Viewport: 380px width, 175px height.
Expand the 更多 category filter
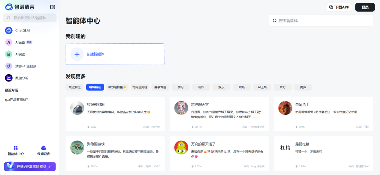point(303,87)
